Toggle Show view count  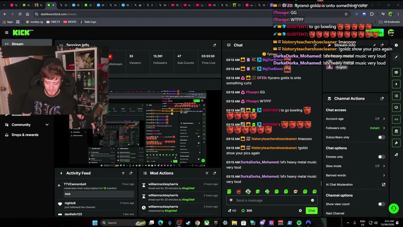[381, 204]
